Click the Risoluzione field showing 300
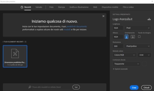This screenshot has width=154, height=91. pyautogui.click(x=118, y=46)
